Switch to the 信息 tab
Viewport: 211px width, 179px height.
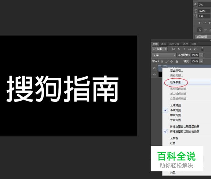[x=194, y=44]
